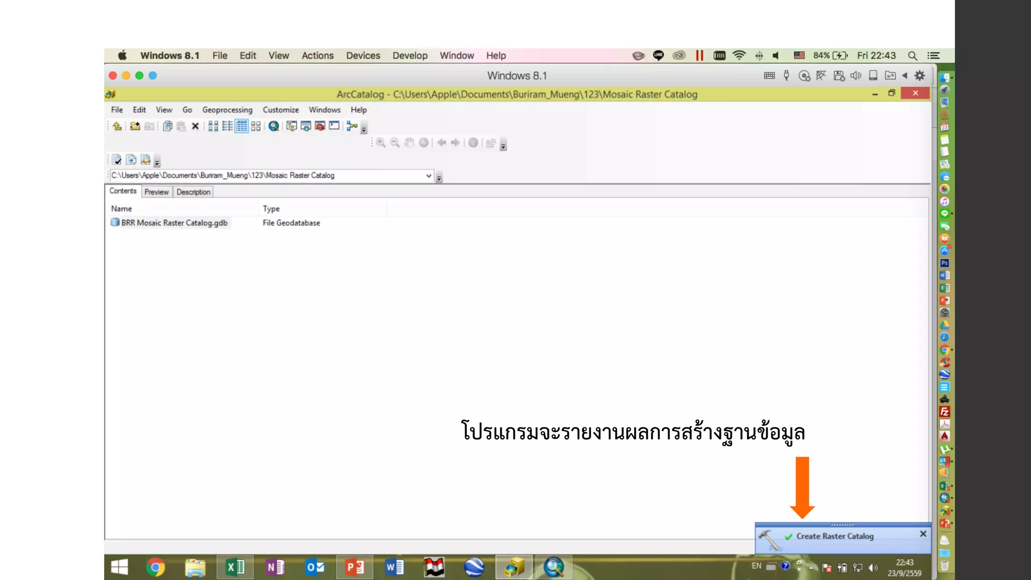Viewport: 1031px width, 580px height.
Task: Open the Python window icon
Action: click(334, 126)
